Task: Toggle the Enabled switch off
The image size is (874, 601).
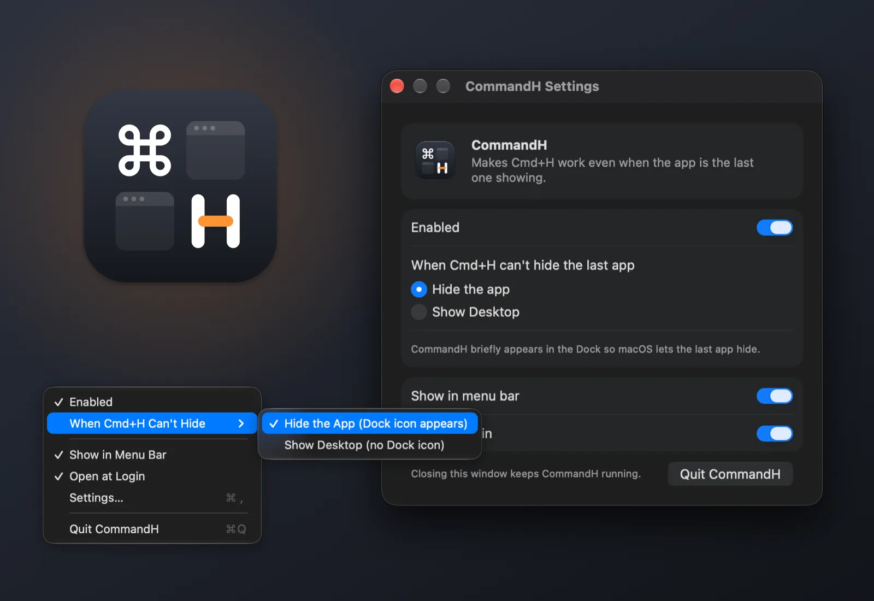Action: tap(774, 228)
